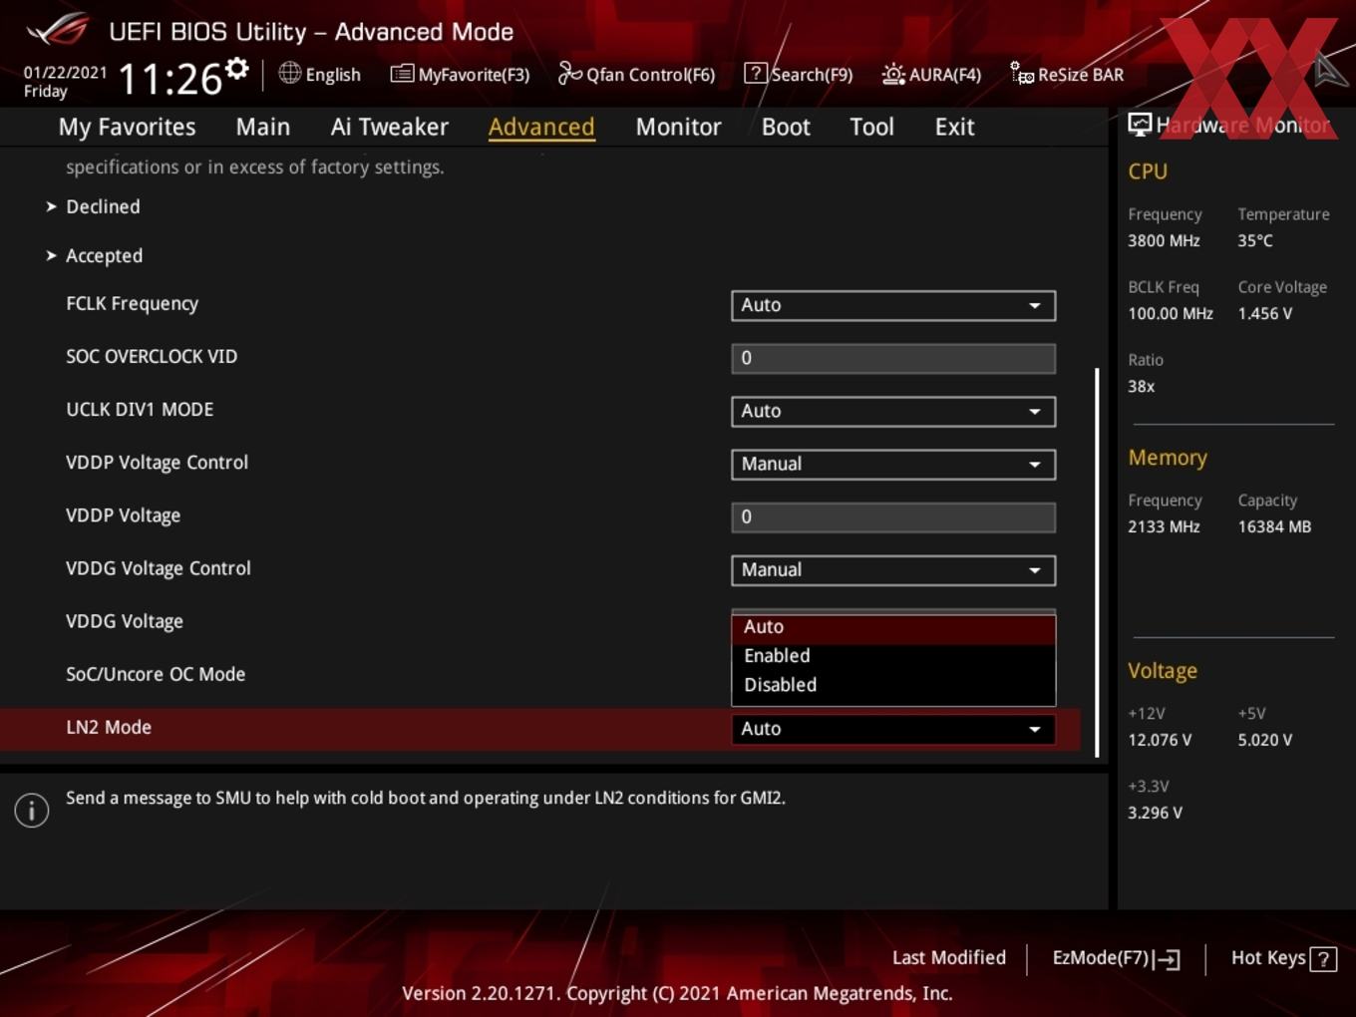This screenshot has width=1356, height=1017.
Task: Click the UCLK DIV1 MODE label
Action: 140,409
